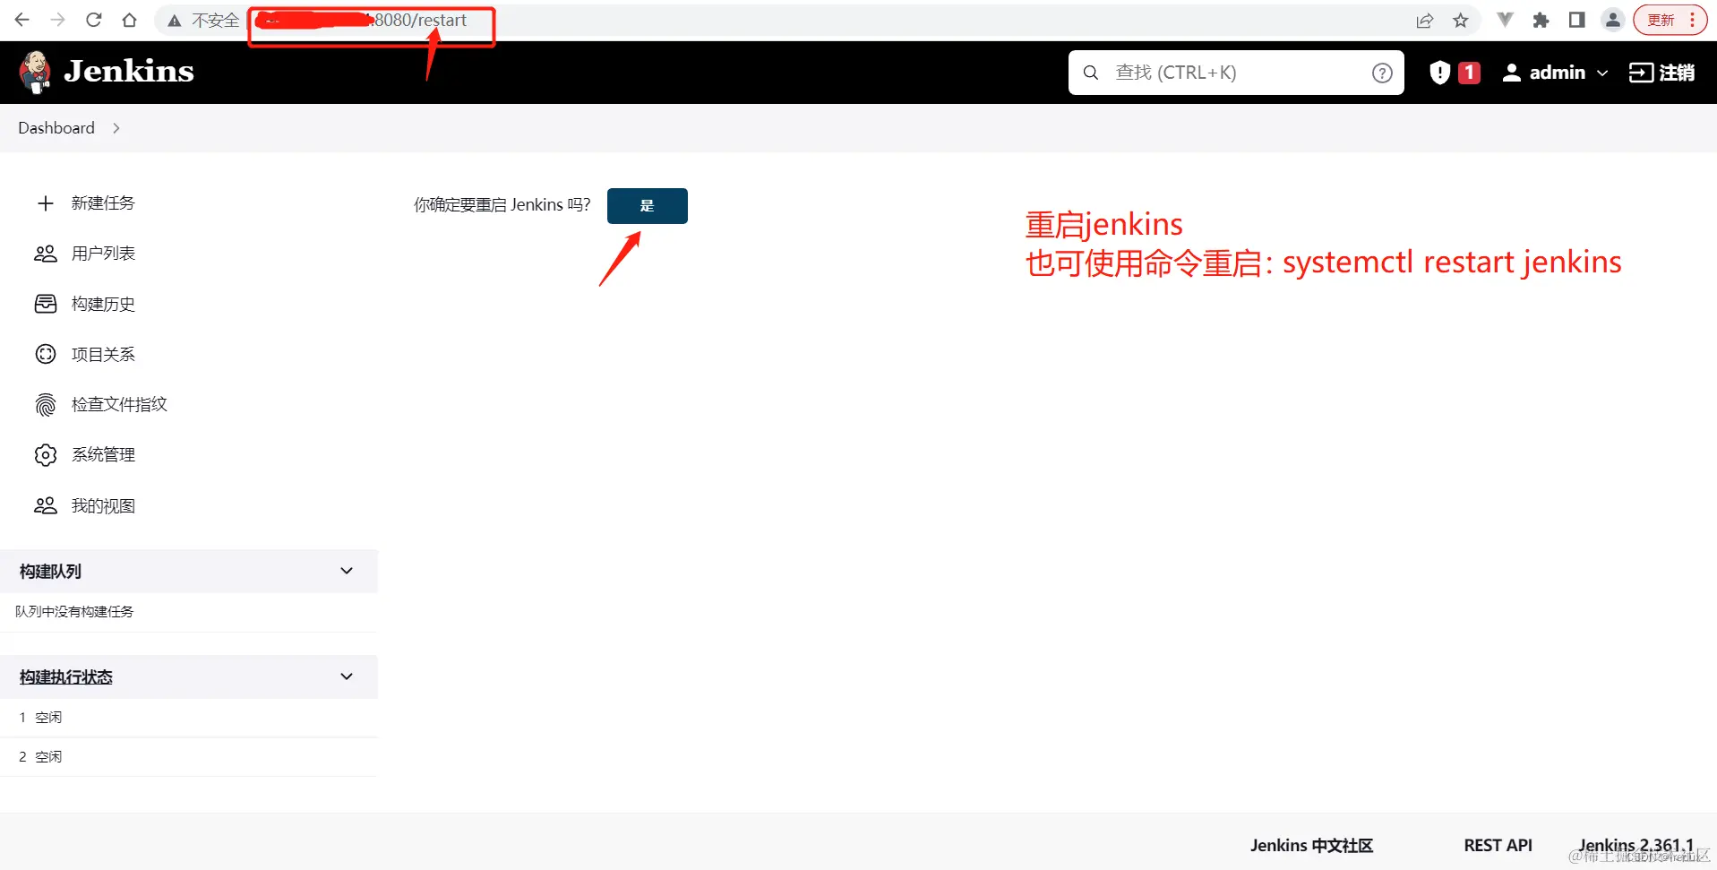Reload the page with refresh icon
The width and height of the screenshot is (1717, 870).
tap(93, 20)
